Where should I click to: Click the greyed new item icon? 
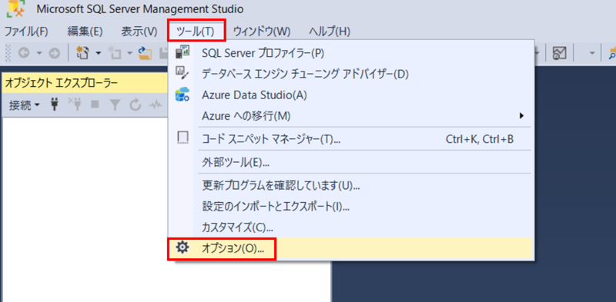pyautogui.click(x=114, y=53)
